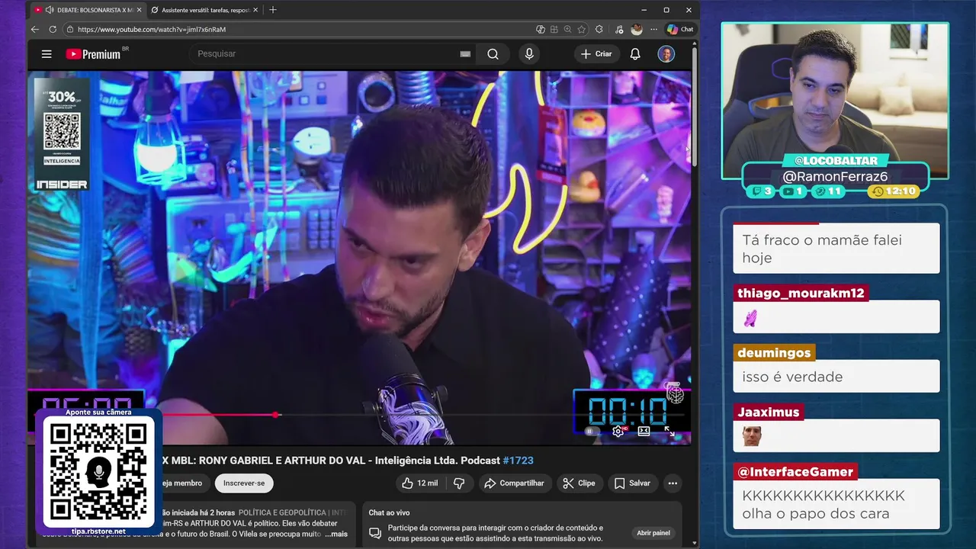Click username deumingos in chat

pyautogui.click(x=774, y=352)
